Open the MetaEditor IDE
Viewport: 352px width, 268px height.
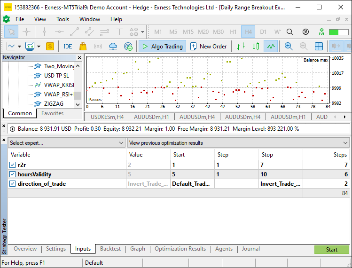click(68, 47)
